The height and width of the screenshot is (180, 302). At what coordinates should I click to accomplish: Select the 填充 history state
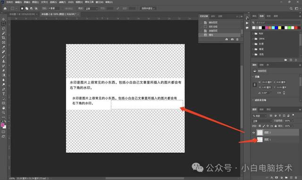[x=219, y=35]
